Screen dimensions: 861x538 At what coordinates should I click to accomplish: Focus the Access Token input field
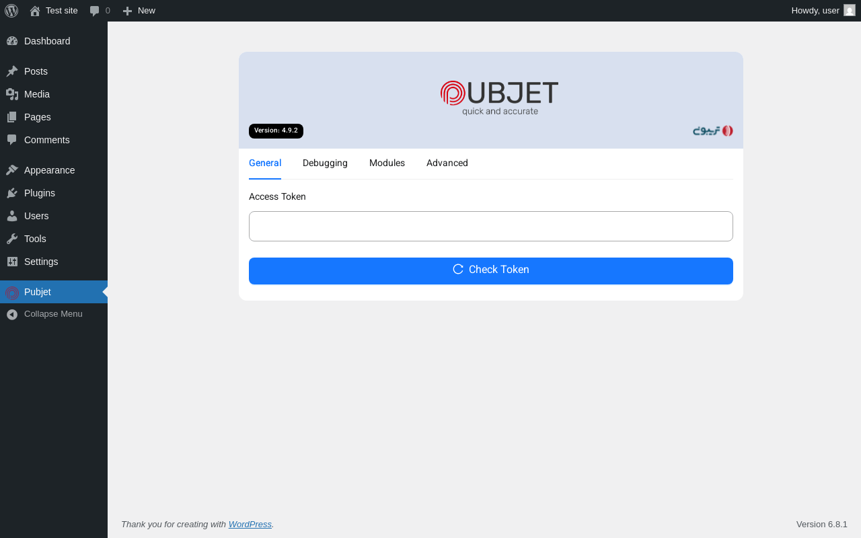(491, 226)
